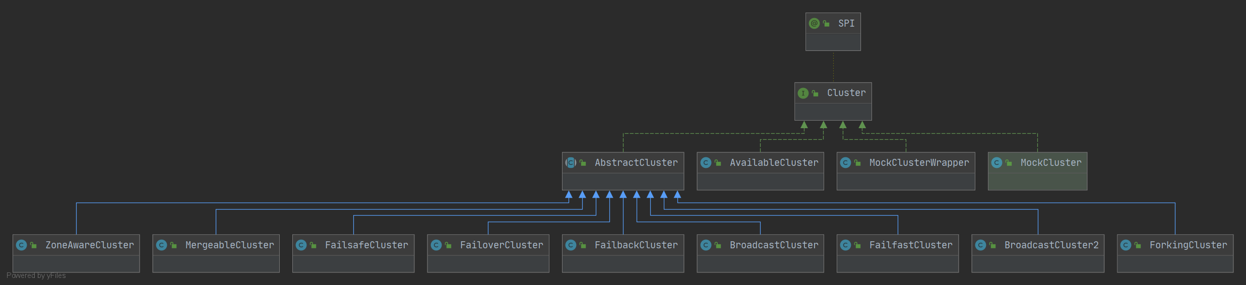The height and width of the screenshot is (285, 1246).
Task: Click the green lock icon on MockCluster
Action: (x=1009, y=162)
